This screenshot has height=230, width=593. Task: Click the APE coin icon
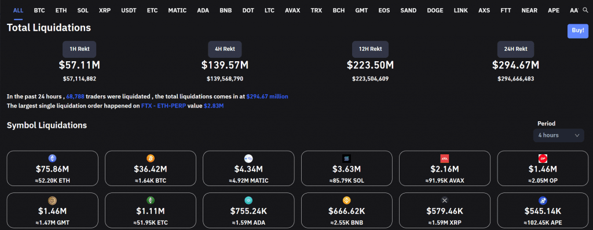543,201
